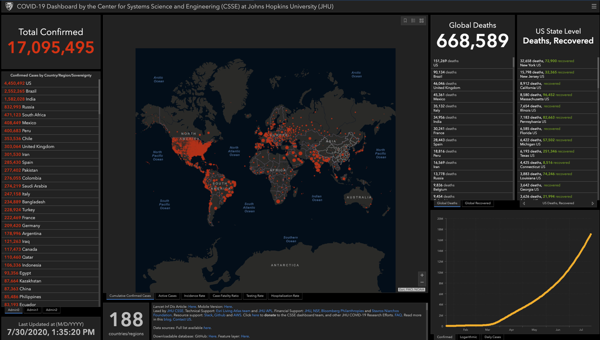This screenshot has height=340, width=600.
Task: Select the Kazakhstan confirmed row
Action: pyautogui.click(x=50, y=281)
